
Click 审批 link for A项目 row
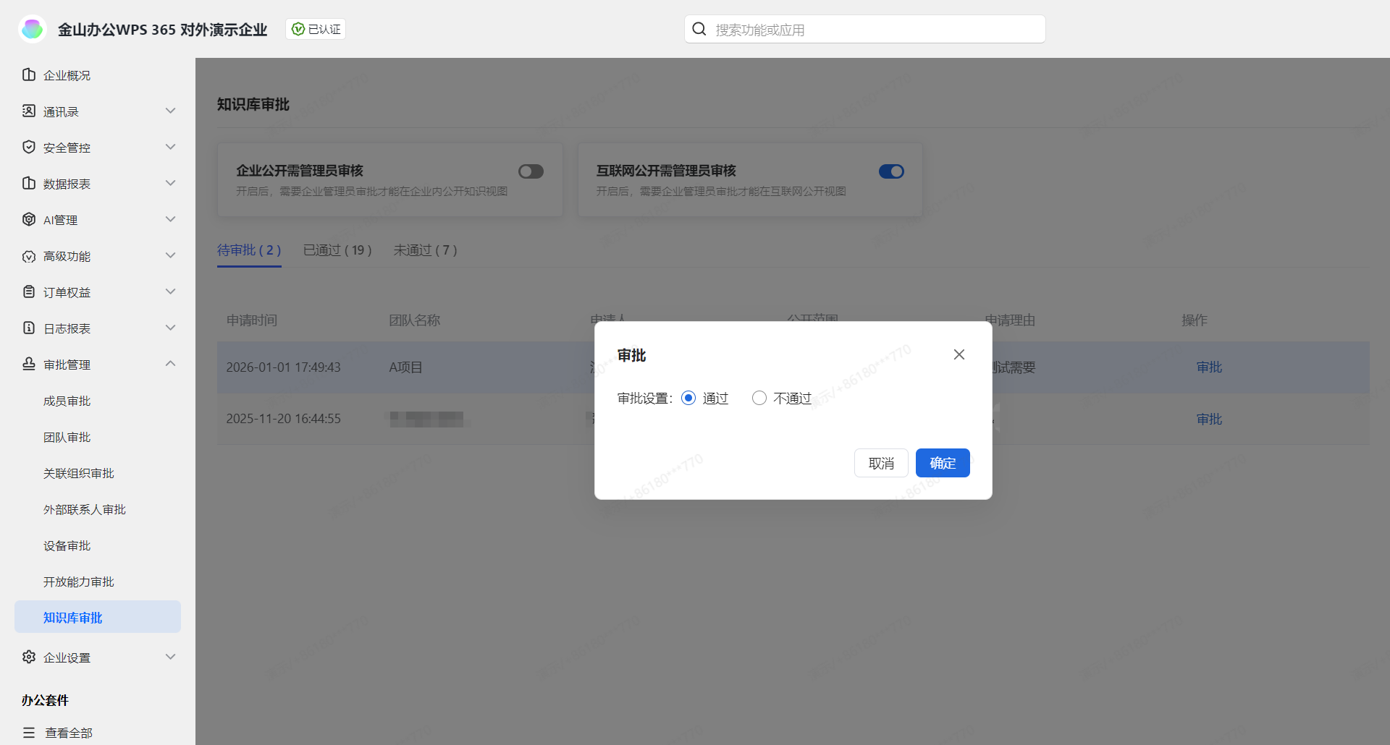(1209, 367)
